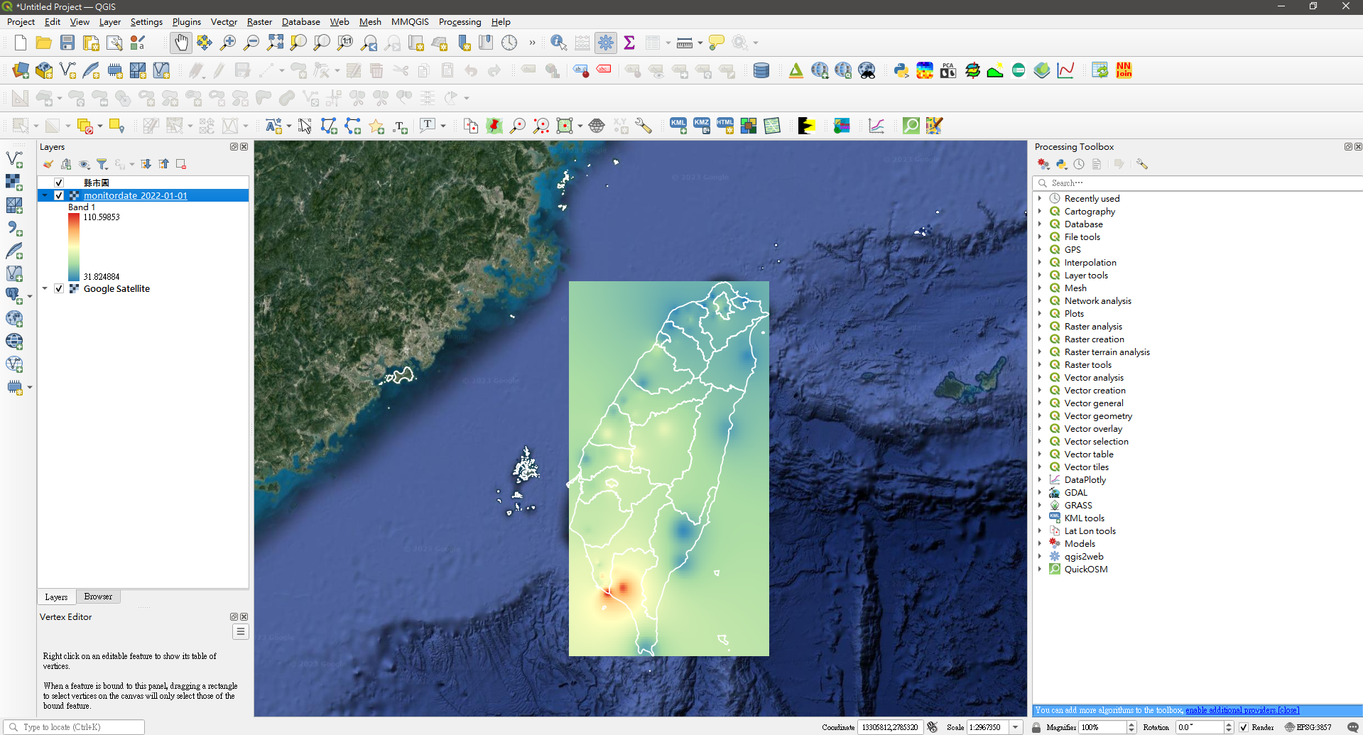Open the Python Console icon
Screen dimensions: 1363x735
click(901, 70)
